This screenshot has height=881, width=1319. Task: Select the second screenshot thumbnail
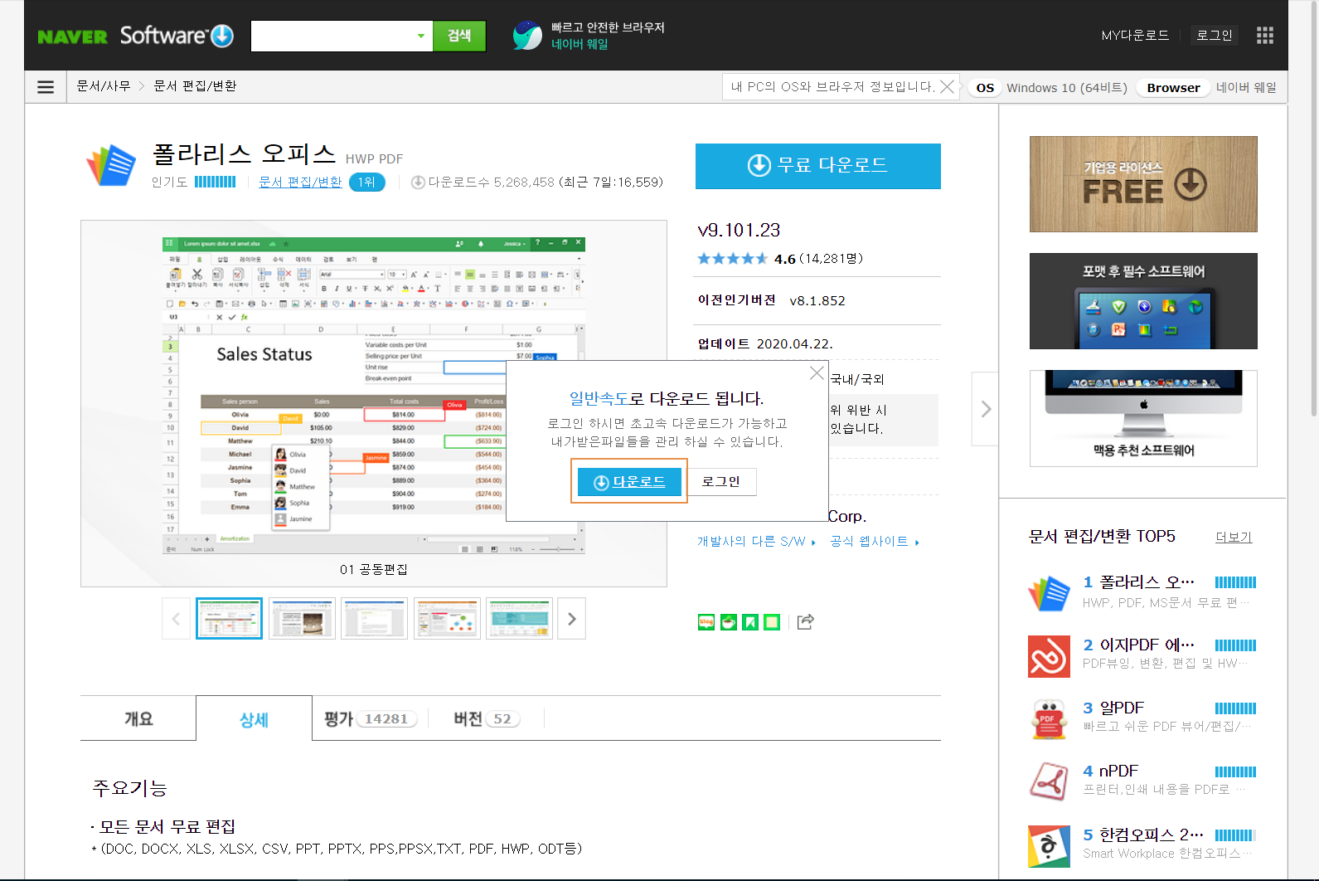click(302, 619)
